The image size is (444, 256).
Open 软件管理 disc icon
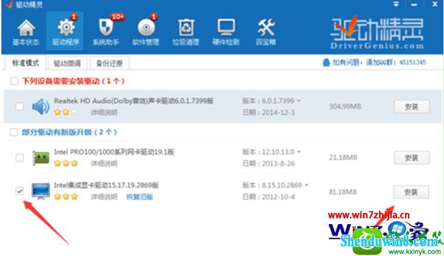146,28
